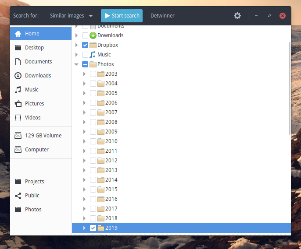Open the settings gear menu
This screenshot has width=301, height=249.
(x=237, y=16)
